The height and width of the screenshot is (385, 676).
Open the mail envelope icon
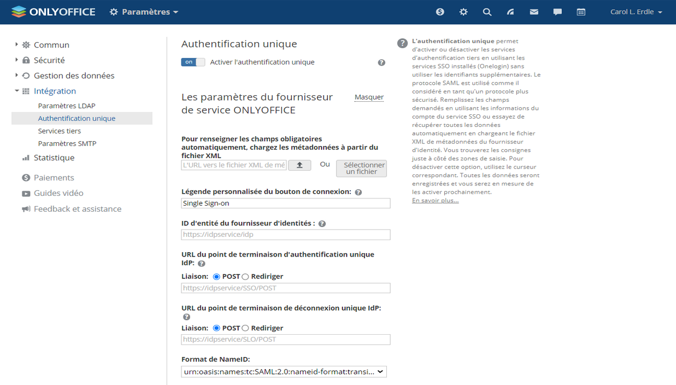[x=534, y=11]
